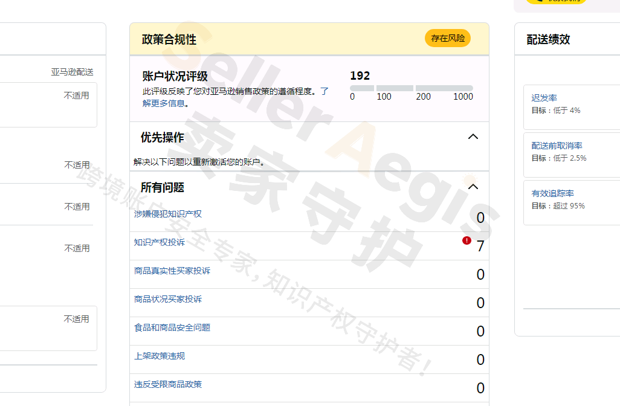Click the 目标：低于 4% text
Viewport: 620px width, 406px height.
555,111
